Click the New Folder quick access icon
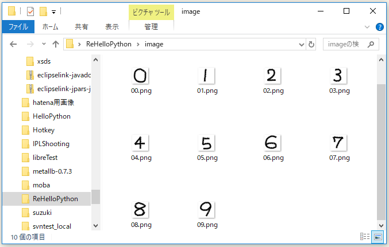Image resolution: width=389 pixels, height=247 pixels. pos(44,11)
